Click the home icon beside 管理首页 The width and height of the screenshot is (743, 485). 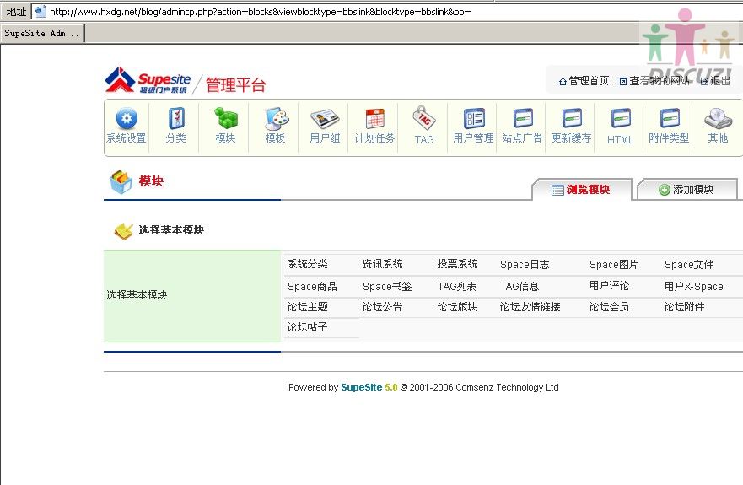(x=563, y=82)
